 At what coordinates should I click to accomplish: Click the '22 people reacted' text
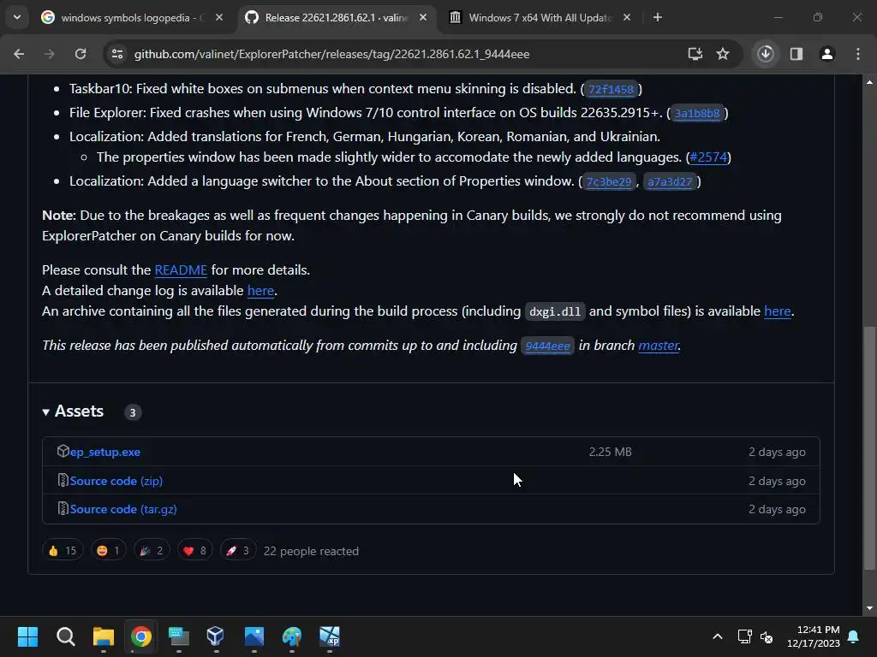[311, 552]
